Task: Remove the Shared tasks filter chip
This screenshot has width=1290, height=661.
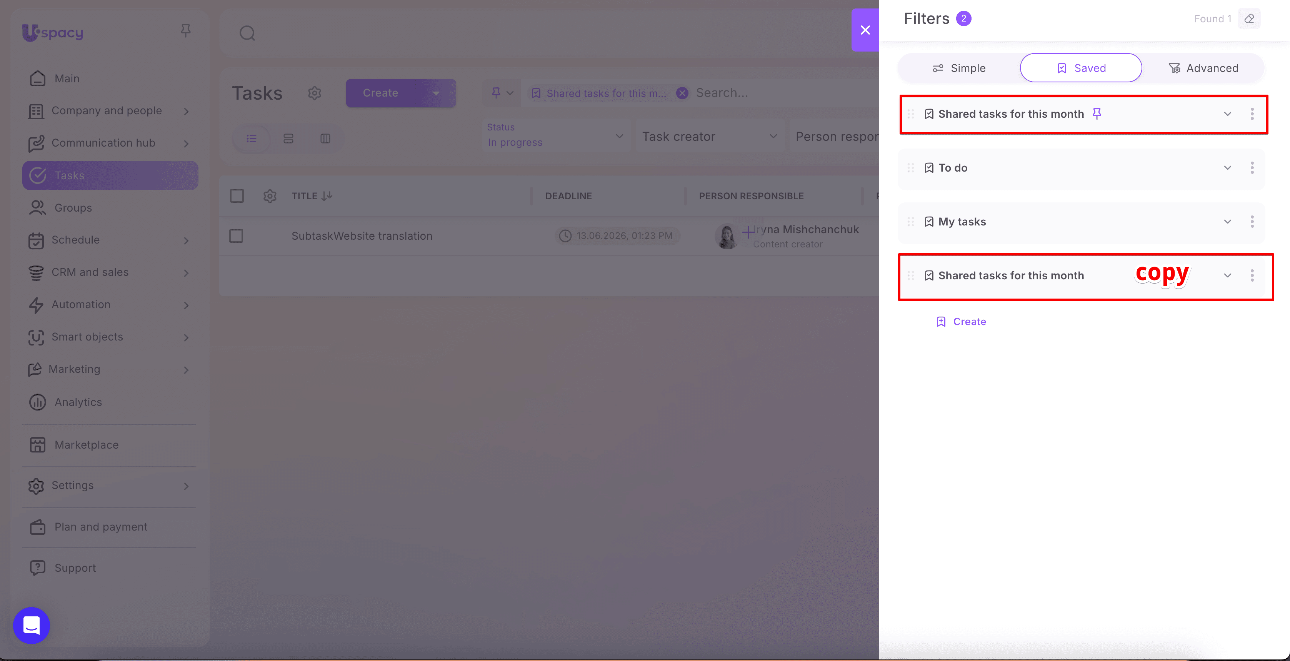Action: tap(682, 93)
